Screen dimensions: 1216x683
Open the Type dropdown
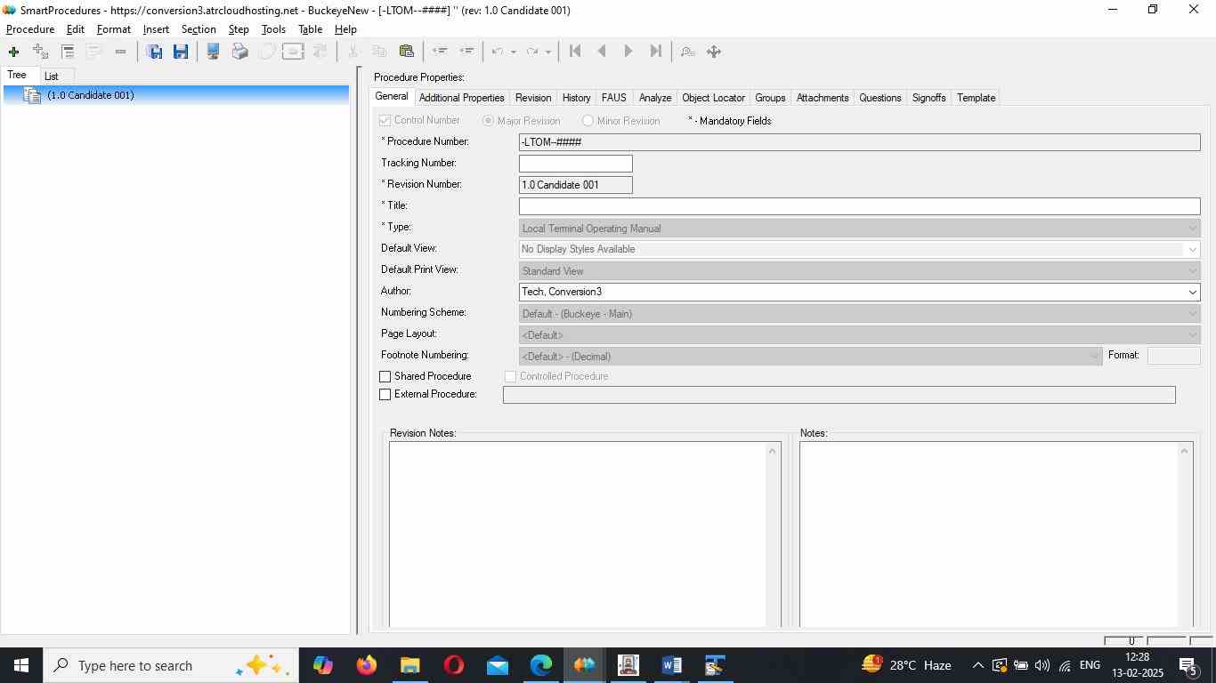pyautogui.click(x=1192, y=229)
